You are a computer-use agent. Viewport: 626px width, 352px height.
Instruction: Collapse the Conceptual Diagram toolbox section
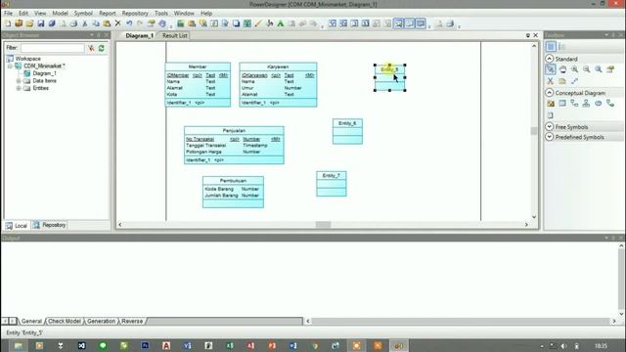coord(550,93)
